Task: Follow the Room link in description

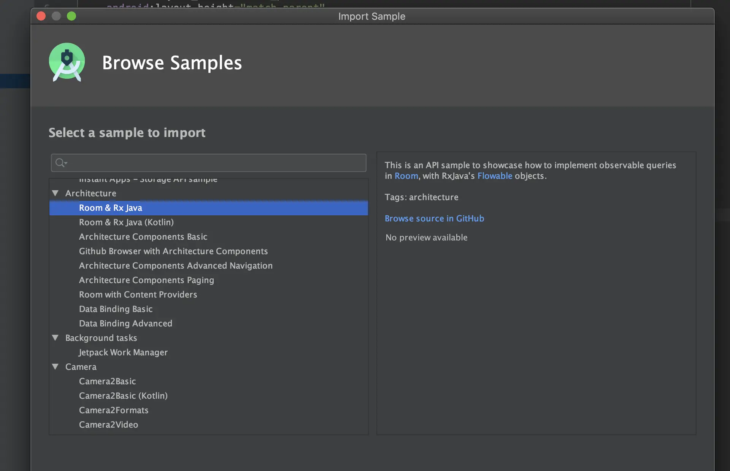Action: point(406,176)
